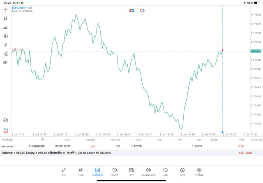Open the chart settings sliders icon
Viewport: 263px width, 183px height.
point(6,36)
